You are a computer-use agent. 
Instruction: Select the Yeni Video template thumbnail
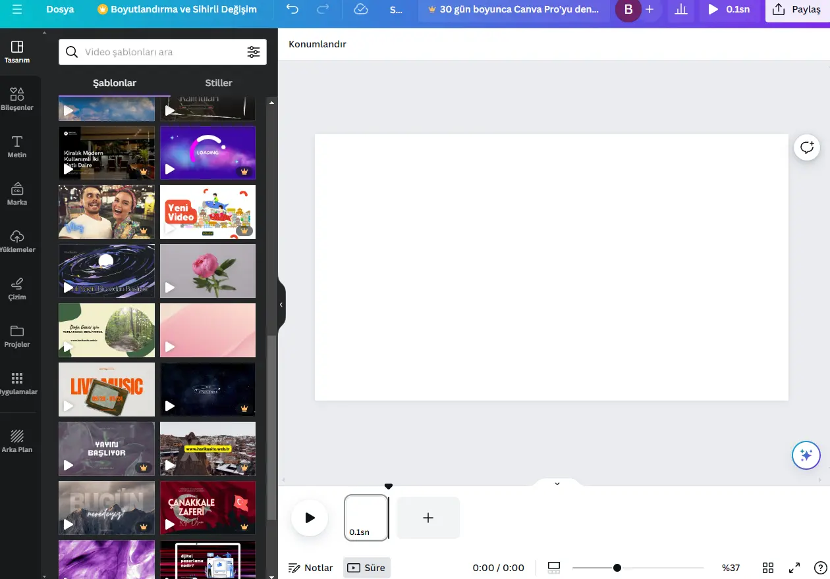click(x=207, y=211)
